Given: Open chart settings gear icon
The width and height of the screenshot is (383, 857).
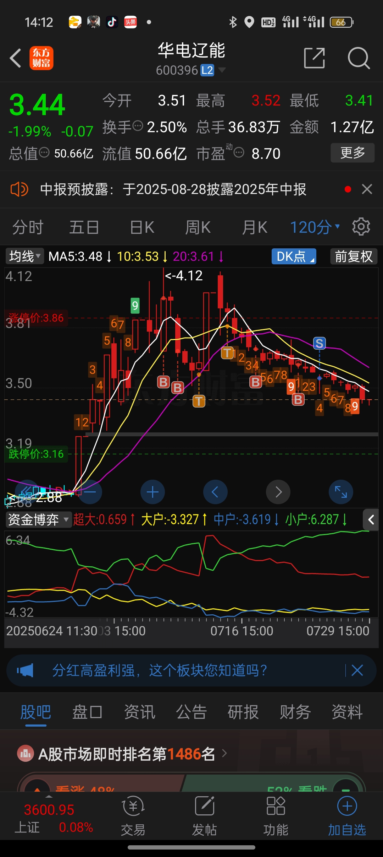Looking at the screenshot, I should [361, 227].
